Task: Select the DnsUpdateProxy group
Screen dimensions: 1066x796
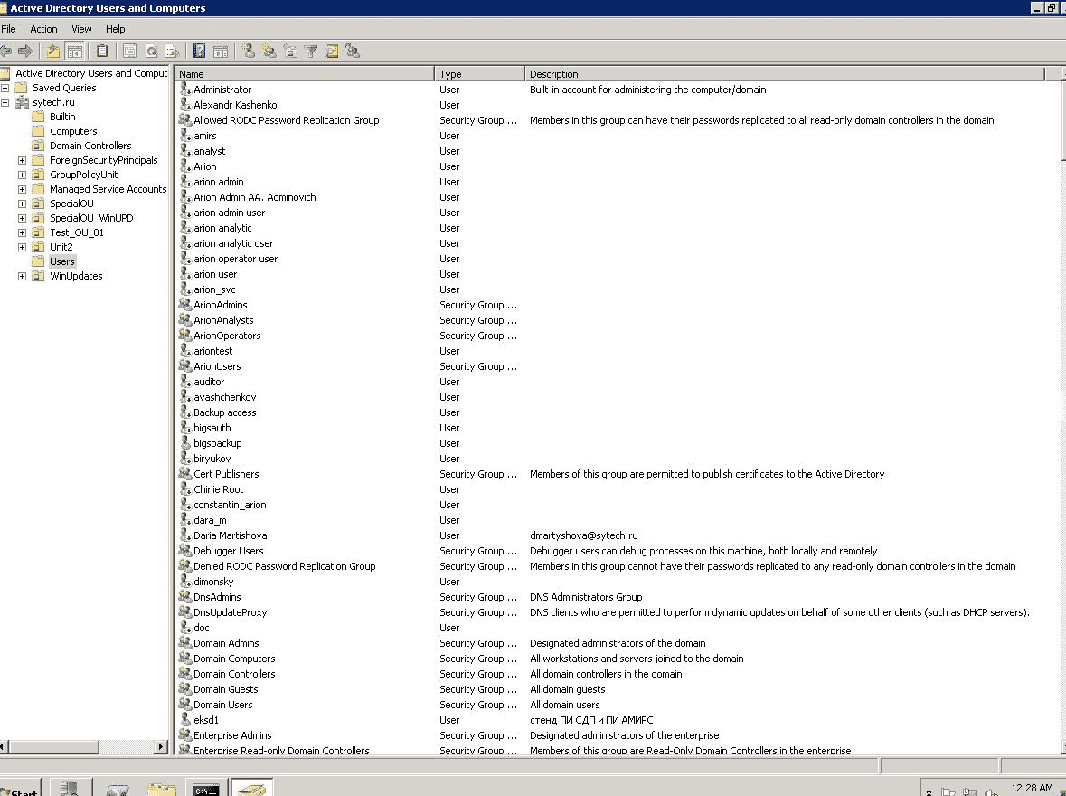Action: tap(231, 612)
